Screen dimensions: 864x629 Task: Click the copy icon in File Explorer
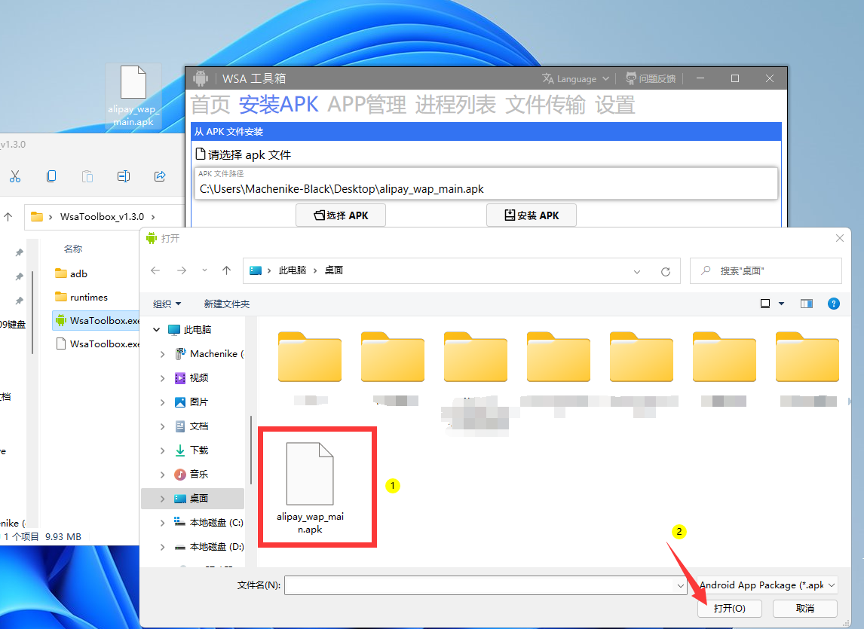tap(51, 176)
